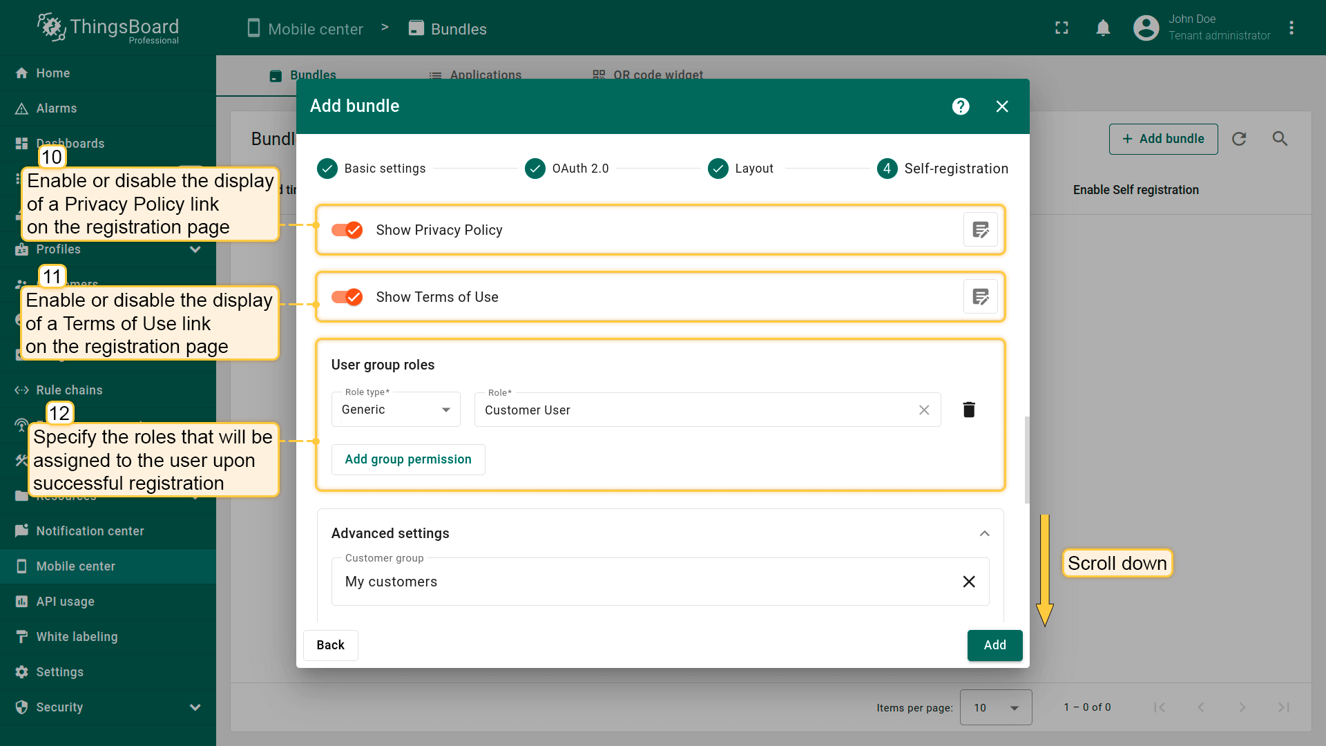Delete the Customer User role row

pos(969,410)
